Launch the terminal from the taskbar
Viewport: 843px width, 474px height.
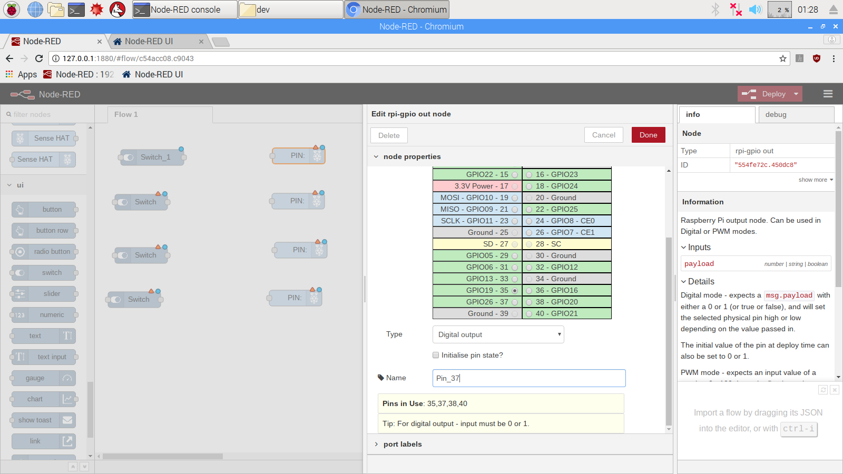(x=76, y=9)
